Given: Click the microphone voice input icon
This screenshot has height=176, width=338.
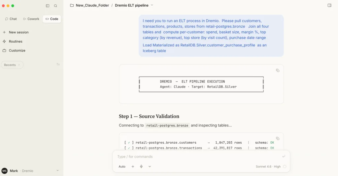Looking at the screenshot, I should coord(141,166).
